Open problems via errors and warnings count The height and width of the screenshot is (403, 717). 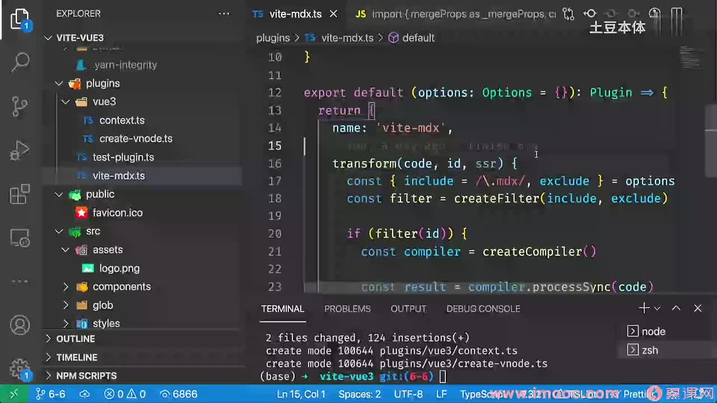tap(125, 394)
